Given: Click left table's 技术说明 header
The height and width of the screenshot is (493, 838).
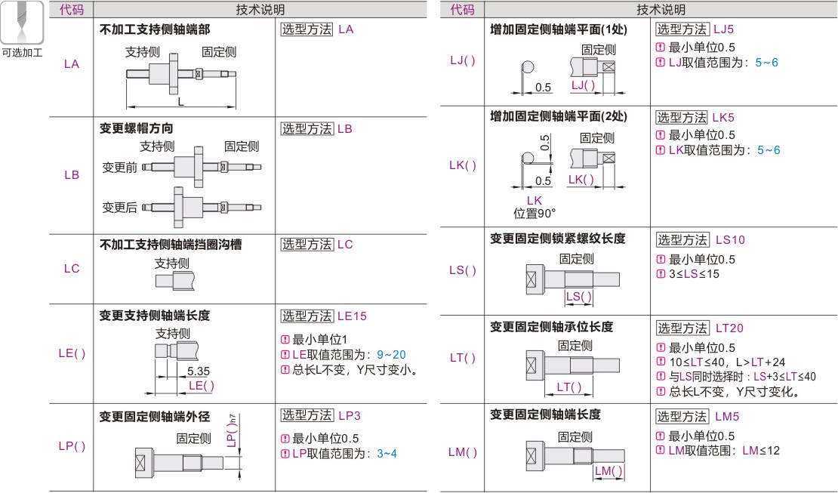Looking at the screenshot, I should pyautogui.click(x=260, y=10).
